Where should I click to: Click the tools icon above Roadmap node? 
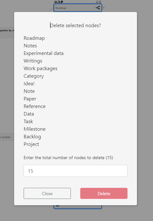59,2
